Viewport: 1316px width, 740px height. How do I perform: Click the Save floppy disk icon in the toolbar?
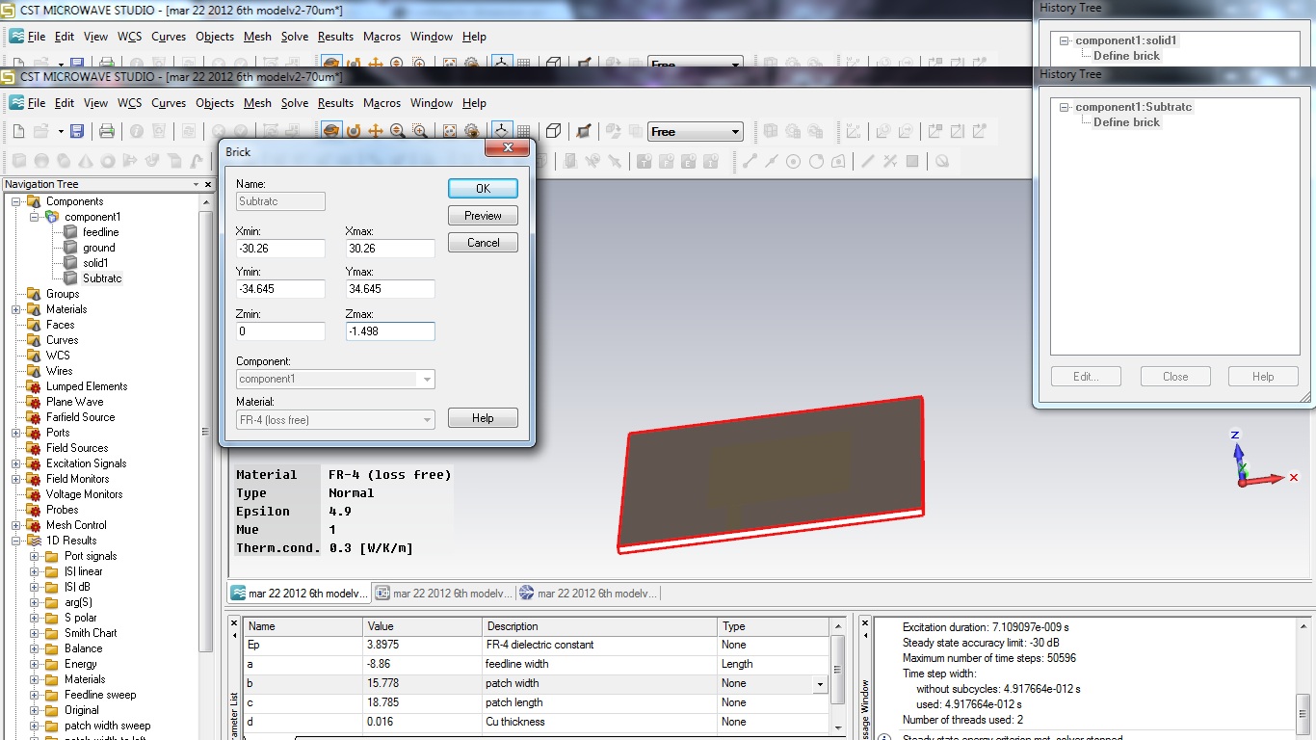coord(77,131)
